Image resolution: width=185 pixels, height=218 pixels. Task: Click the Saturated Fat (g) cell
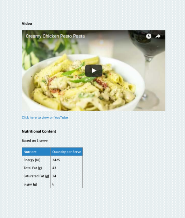(x=36, y=176)
